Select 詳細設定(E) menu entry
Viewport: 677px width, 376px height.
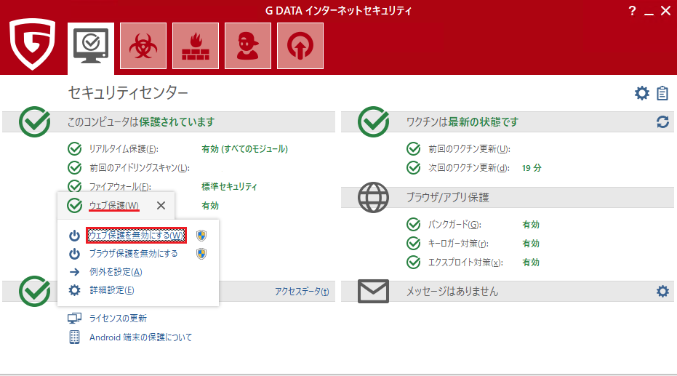[112, 290]
